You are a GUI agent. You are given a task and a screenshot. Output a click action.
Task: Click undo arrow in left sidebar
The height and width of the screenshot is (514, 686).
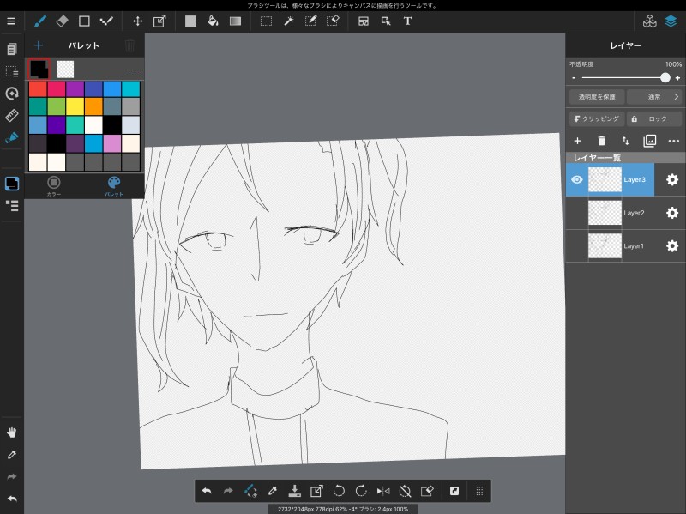pos(12,499)
